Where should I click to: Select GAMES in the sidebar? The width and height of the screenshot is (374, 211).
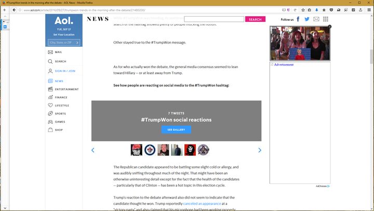(60, 122)
